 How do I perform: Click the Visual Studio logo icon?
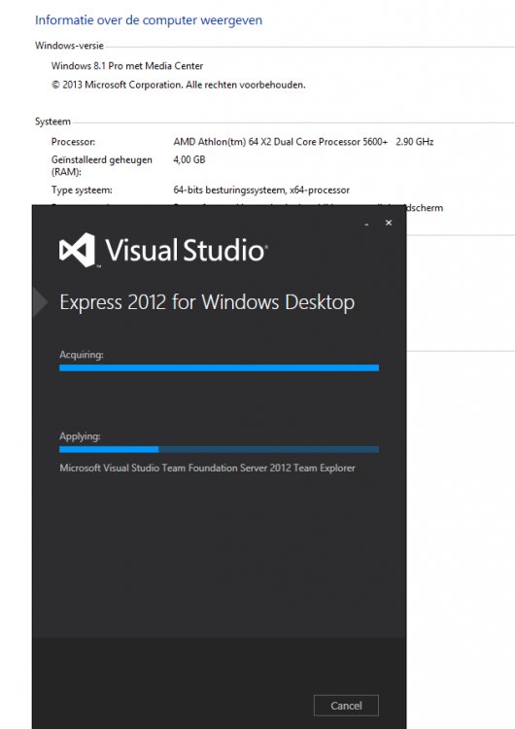click(77, 250)
